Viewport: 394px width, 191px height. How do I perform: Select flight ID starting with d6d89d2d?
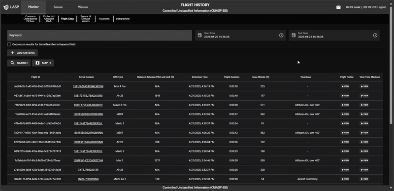[37, 86]
